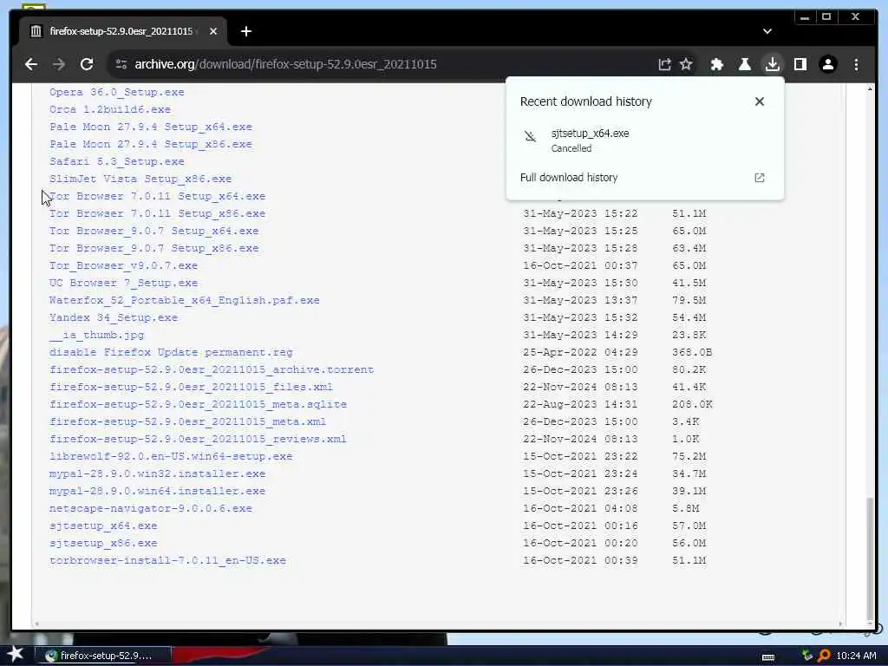Screen dimensions: 888x666
Task: Click SlimJet Vista Setup_x86.exe link
Action: [140, 179]
